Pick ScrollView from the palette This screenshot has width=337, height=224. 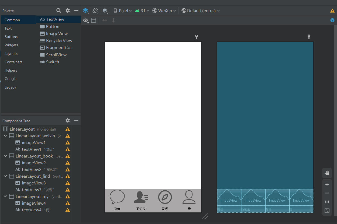pyautogui.click(x=58, y=55)
